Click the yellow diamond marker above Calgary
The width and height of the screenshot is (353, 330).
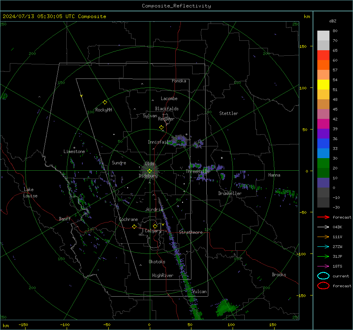coord(155,226)
